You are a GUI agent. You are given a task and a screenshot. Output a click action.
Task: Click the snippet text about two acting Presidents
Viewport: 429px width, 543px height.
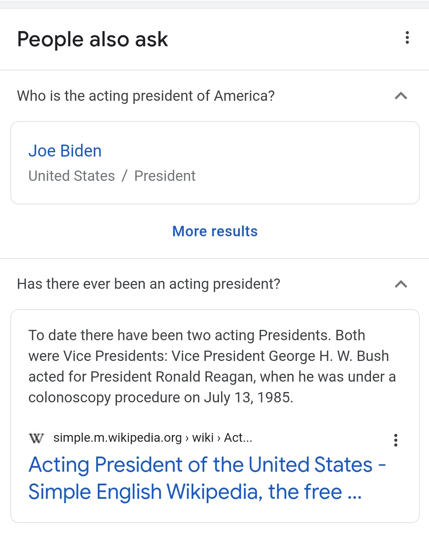(x=212, y=367)
